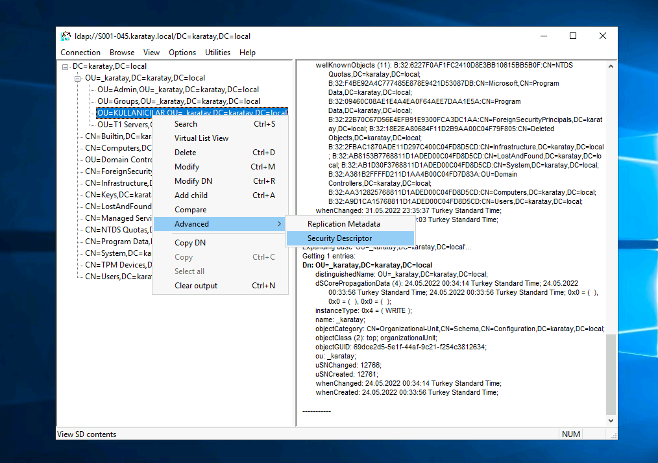Select OU=_karatay,DC=karatay,DC=local tree item
This screenshot has width=658, height=463.
pos(145,78)
